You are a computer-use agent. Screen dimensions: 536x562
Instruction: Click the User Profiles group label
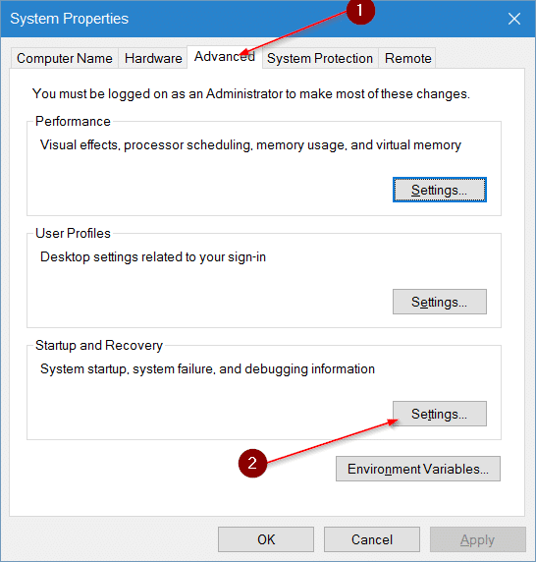point(73,233)
